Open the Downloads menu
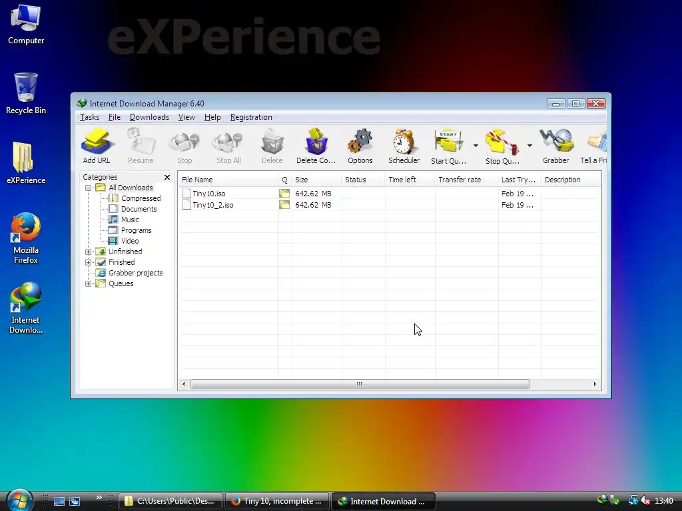The height and width of the screenshot is (511, 682). point(149,117)
